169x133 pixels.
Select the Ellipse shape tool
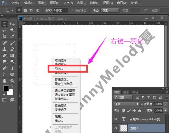[12, 74]
